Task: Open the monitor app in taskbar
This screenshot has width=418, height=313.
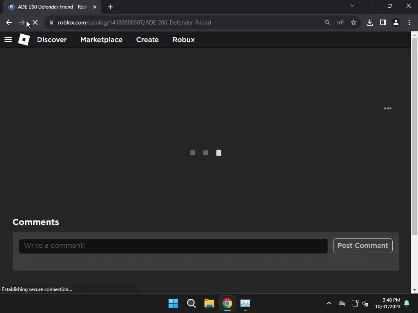Action: point(245,303)
